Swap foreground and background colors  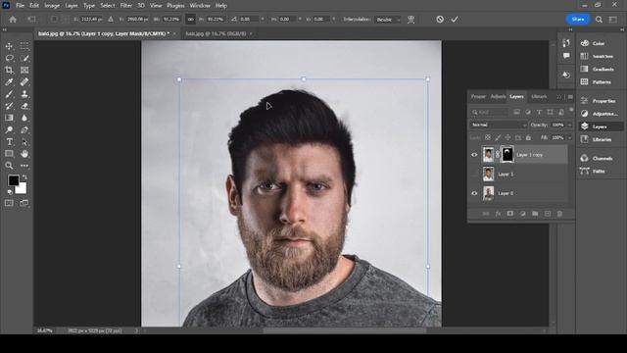pos(24,176)
